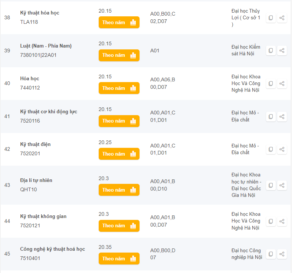Image resolution: width=295 pixels, height=273 pixels.
Task: Copy the Công nghệ kỹ thuật hoá học row
Action: [x=271, y=254]
